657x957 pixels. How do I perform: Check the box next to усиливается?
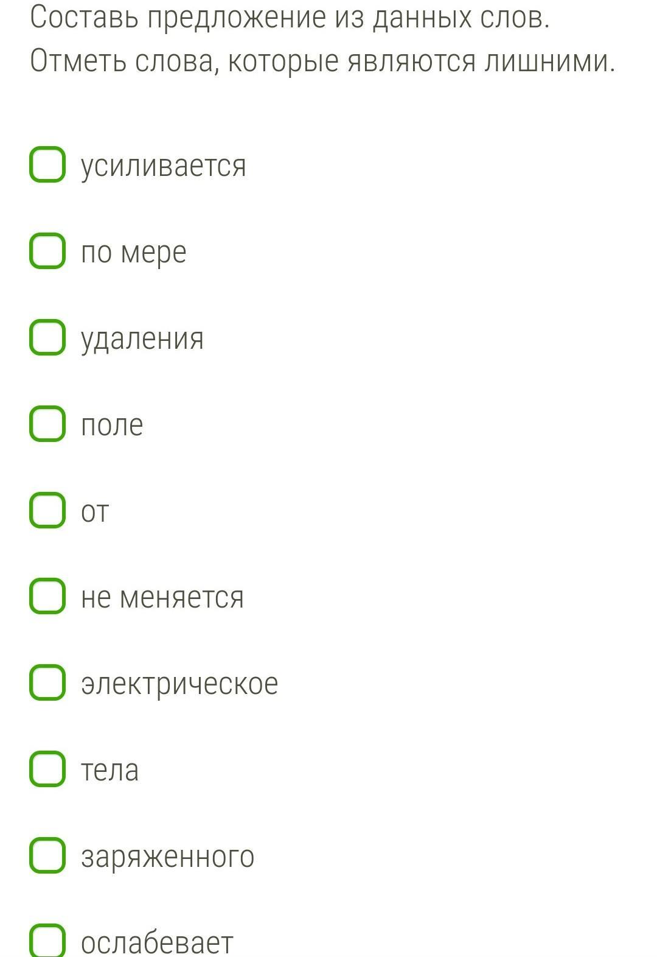click(x=47, y=164)
